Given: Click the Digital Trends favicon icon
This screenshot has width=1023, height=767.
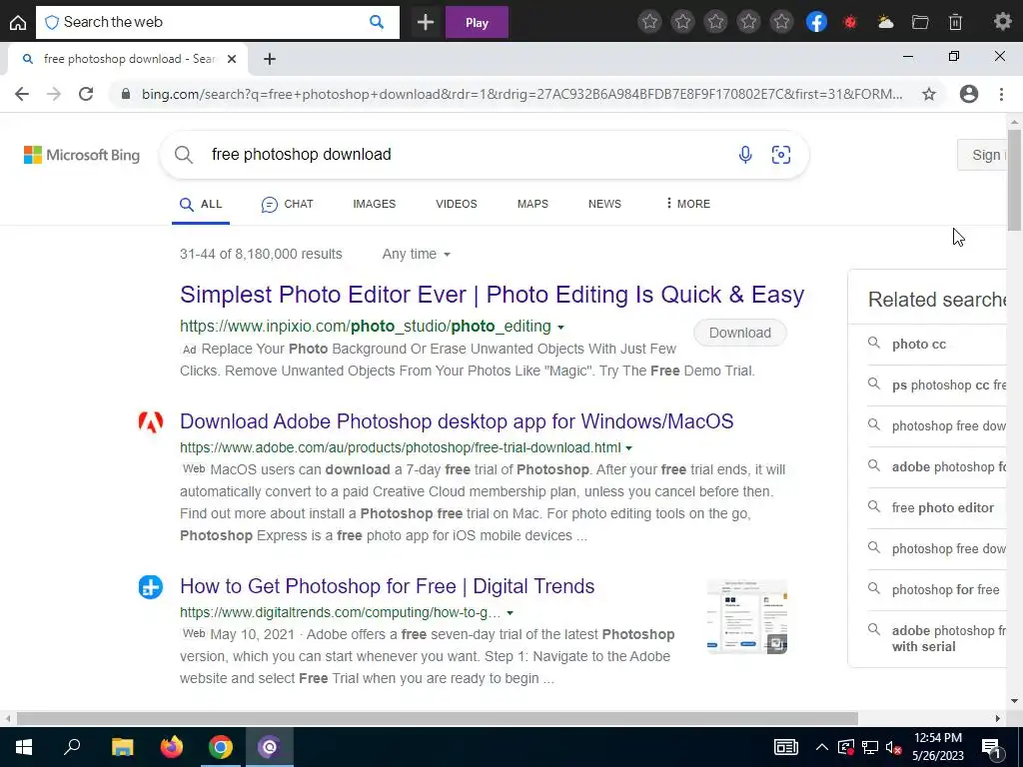Looking at the screenshot, I should pyautogui.click(x=150, y=587).
